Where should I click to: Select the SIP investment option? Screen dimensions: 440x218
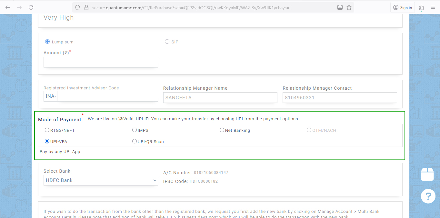(167, 41)
